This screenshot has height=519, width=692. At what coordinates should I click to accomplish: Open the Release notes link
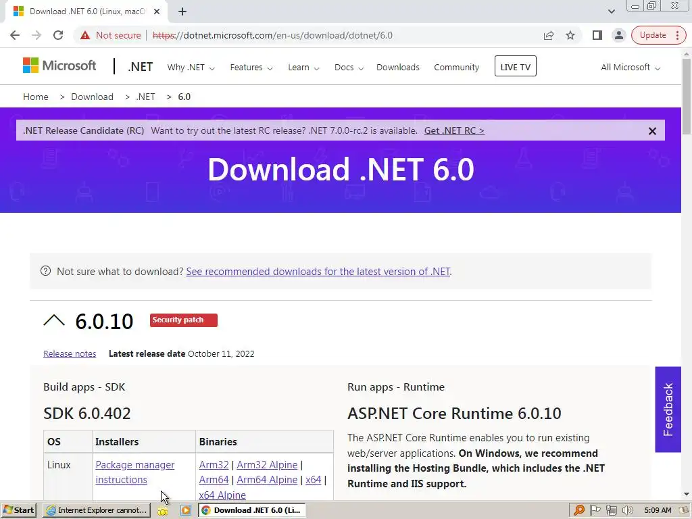point(70,353)
